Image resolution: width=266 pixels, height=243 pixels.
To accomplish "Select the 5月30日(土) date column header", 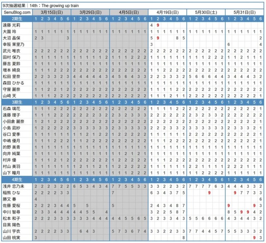I will [205, 13].
